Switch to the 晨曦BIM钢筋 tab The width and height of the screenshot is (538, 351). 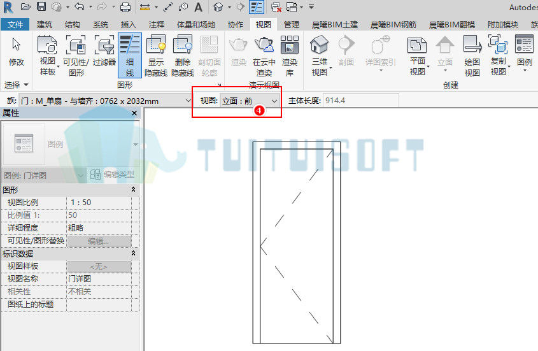tap(393, 24)
